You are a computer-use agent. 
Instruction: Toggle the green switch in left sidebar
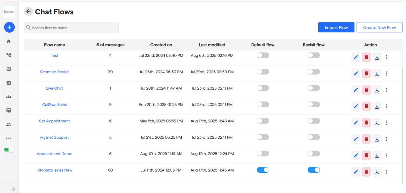pos(9,150)
